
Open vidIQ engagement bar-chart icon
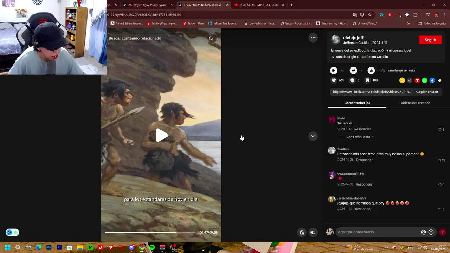371,71
